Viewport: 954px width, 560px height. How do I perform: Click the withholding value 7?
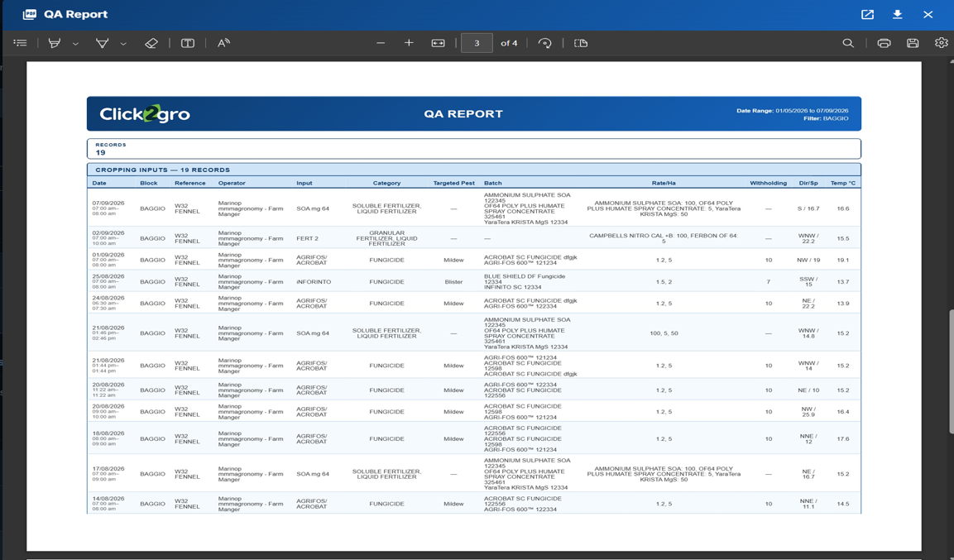click(x=769, y=282)
